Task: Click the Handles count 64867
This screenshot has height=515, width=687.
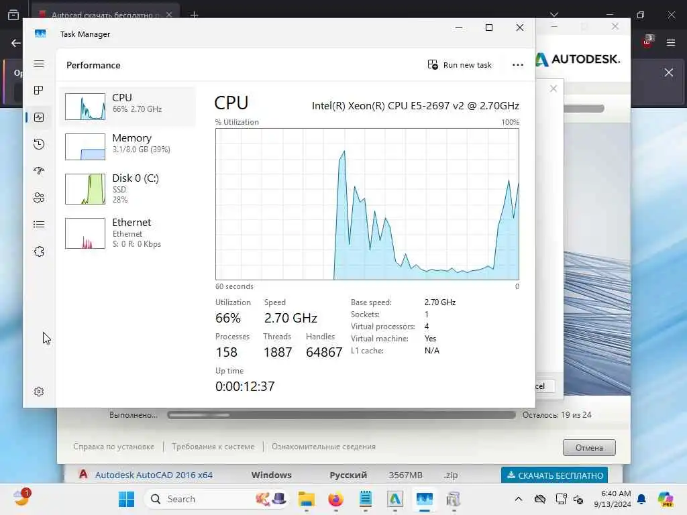Action: coord(324,352)
